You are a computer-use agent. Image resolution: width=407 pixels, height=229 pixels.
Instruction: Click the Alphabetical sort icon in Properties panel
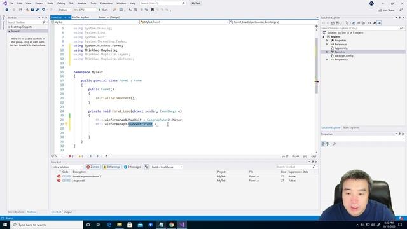tap(328, 144)
